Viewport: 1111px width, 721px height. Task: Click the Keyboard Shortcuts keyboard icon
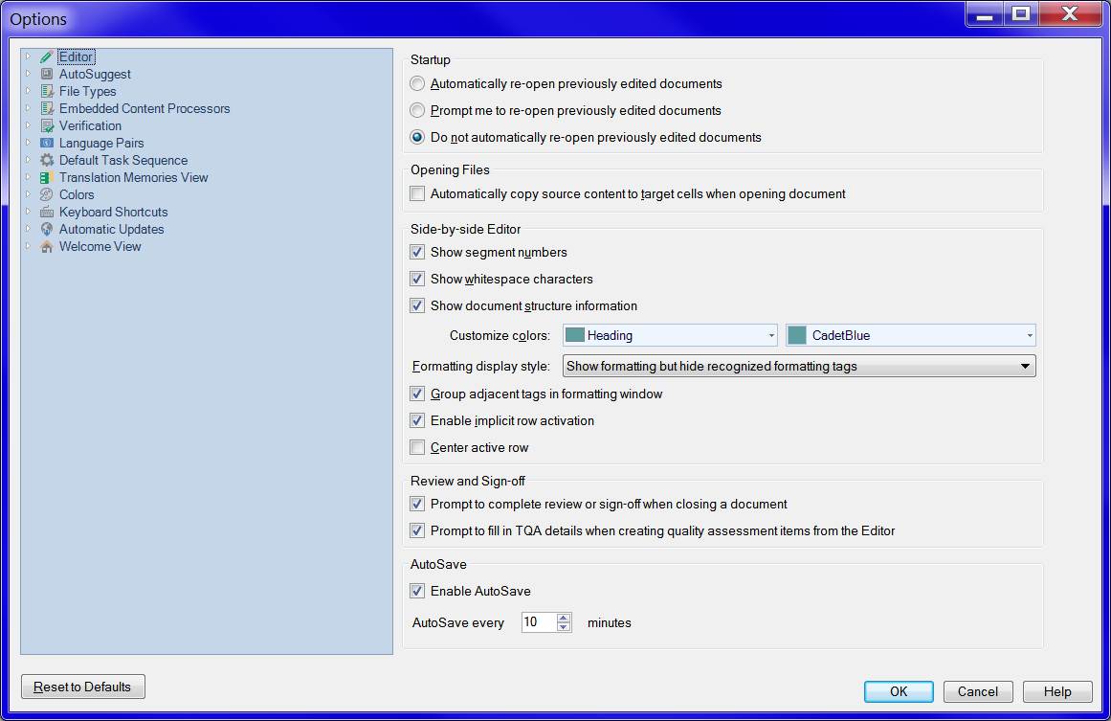[x=47, y=212]
